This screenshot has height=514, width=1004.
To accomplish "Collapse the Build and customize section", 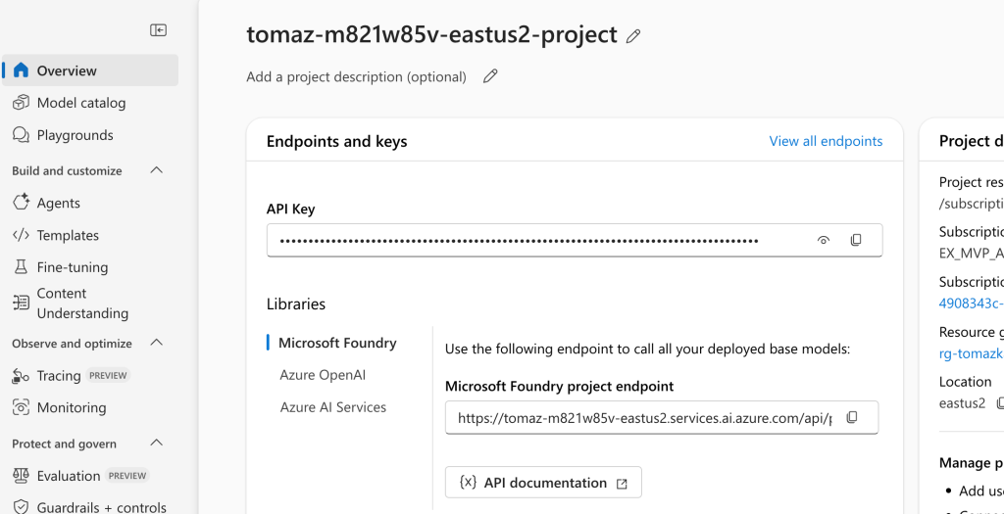I will tap(156, 170).
